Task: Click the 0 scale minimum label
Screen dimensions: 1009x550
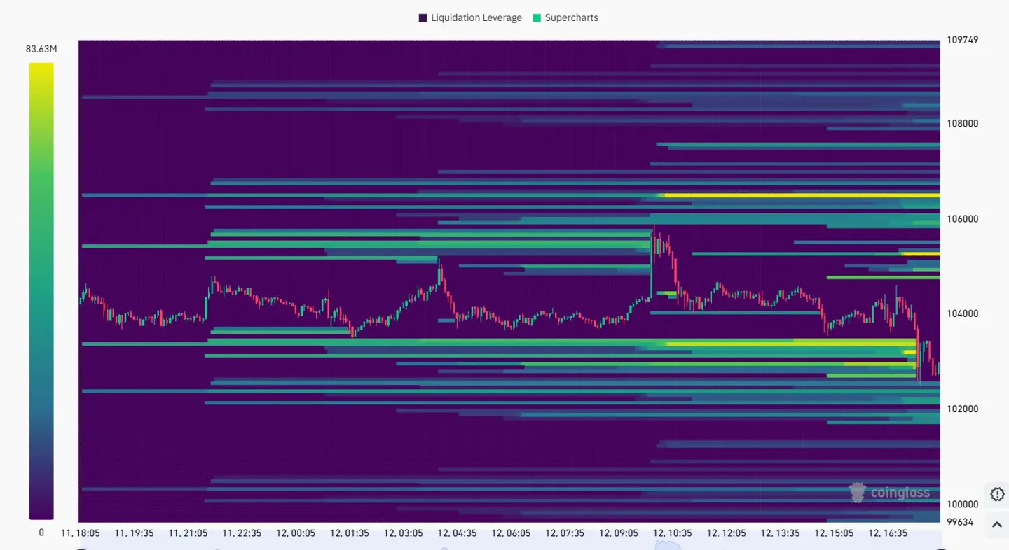Action: click(x=41, y=533)
